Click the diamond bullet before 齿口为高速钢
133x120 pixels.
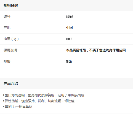tap(4, 95)
